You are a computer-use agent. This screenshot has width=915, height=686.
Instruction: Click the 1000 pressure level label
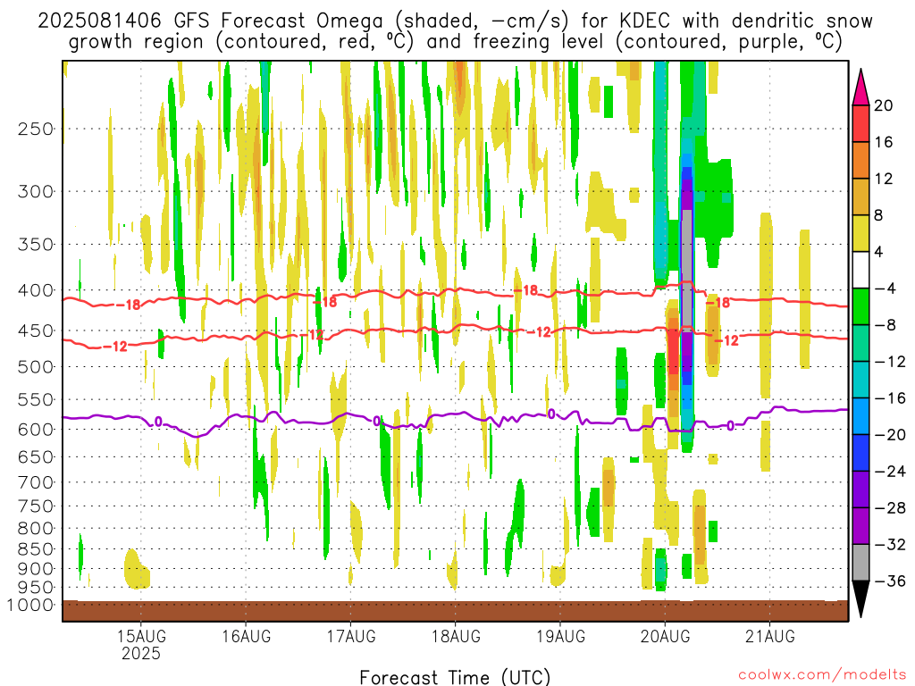point(30,605)
